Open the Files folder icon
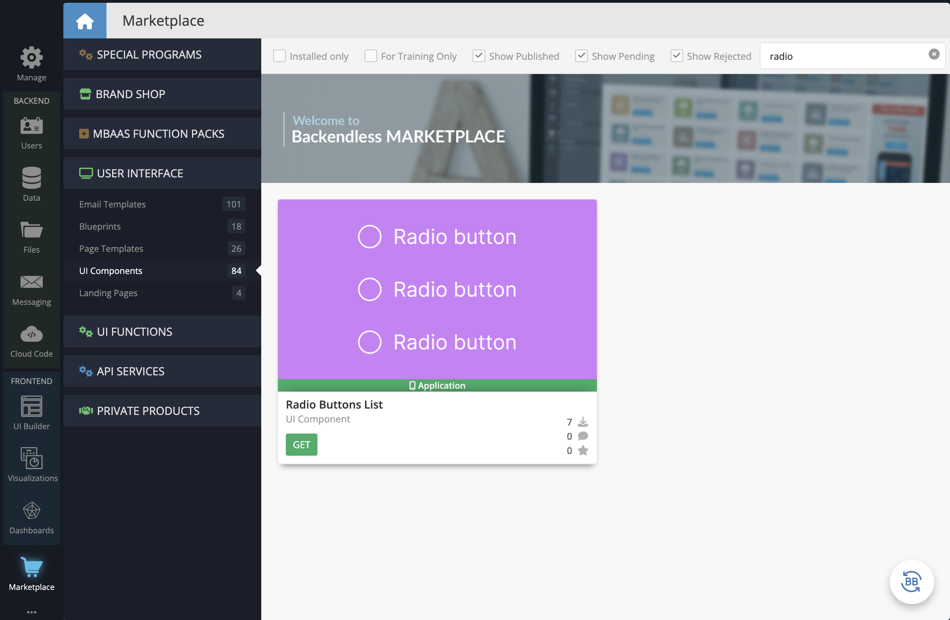 coord(32,230)
